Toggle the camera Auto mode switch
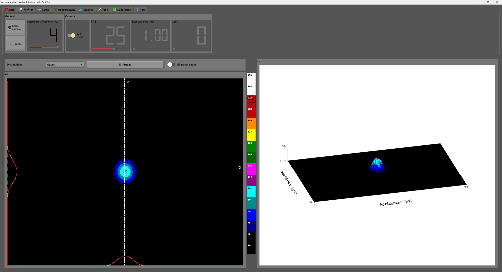Screen dimensions: 502x272 [x=71, y=35]
